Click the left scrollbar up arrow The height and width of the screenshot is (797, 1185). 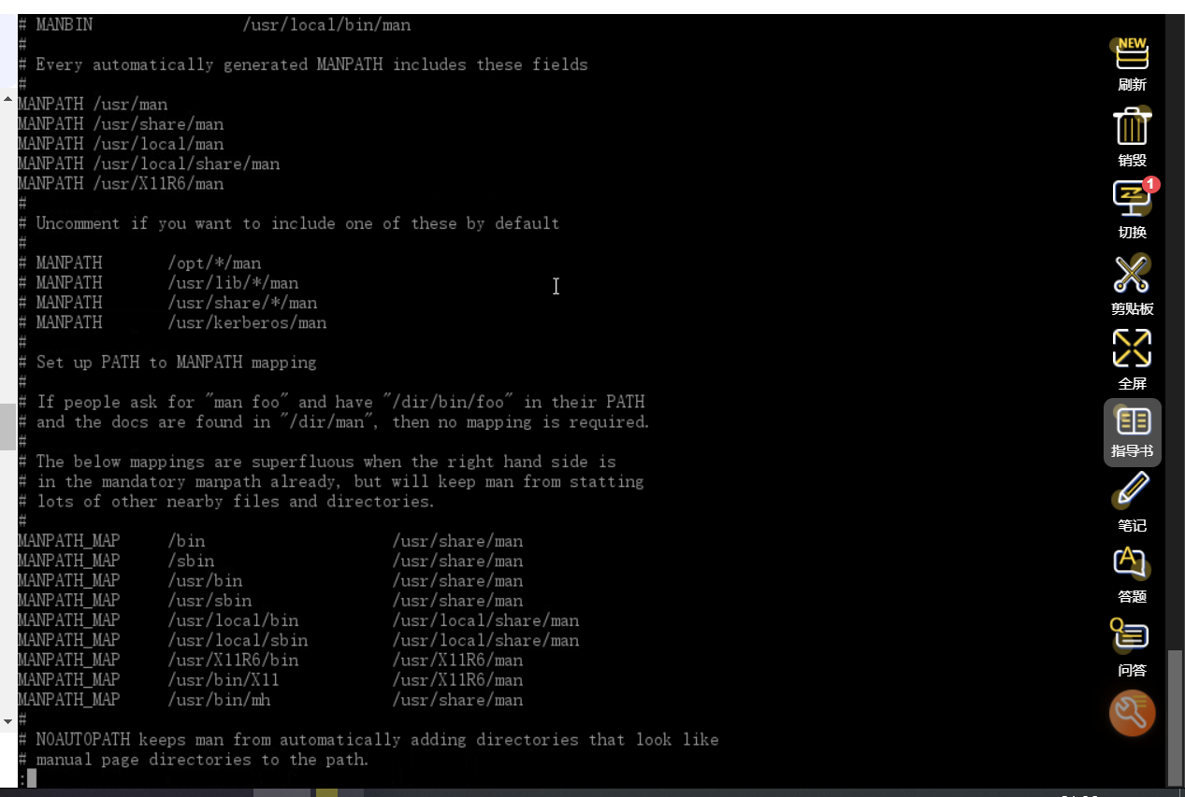(7, 98)
